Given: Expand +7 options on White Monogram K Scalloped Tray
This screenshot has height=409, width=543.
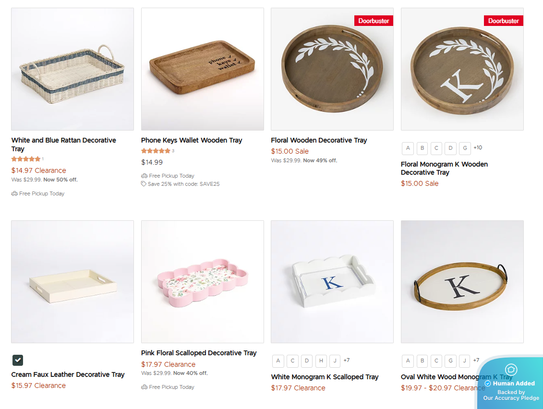Looking at the screenshot, I should pos(347,361).
